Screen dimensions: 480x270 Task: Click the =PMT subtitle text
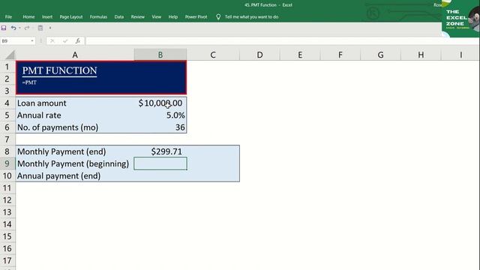pyautogui.click(x=29, y=82)
